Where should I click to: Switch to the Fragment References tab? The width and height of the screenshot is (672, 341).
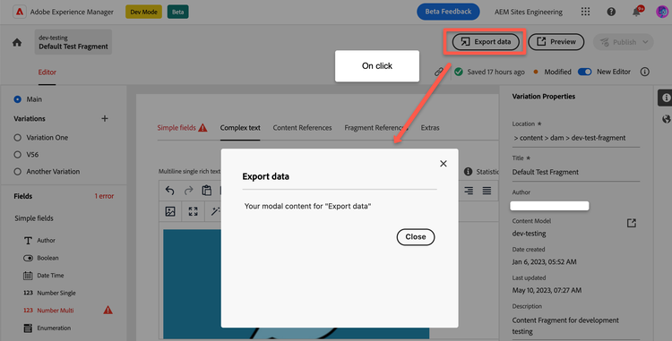(376, 127)
